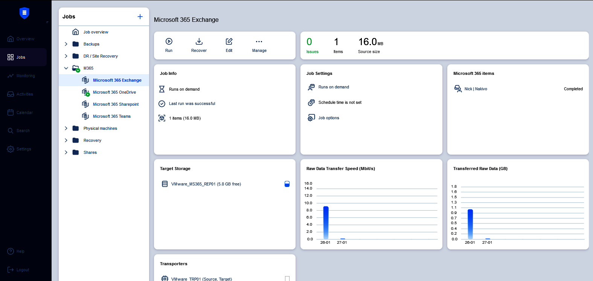Viewport: 593px width, 281px height.
Task: Open the Edit job icon
Action: coord(229,41)
